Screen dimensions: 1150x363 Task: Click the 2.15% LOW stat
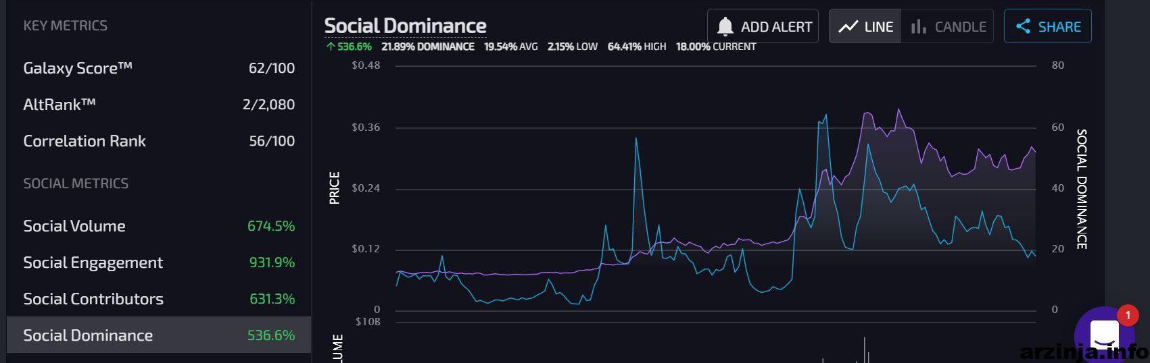point(573,47)
